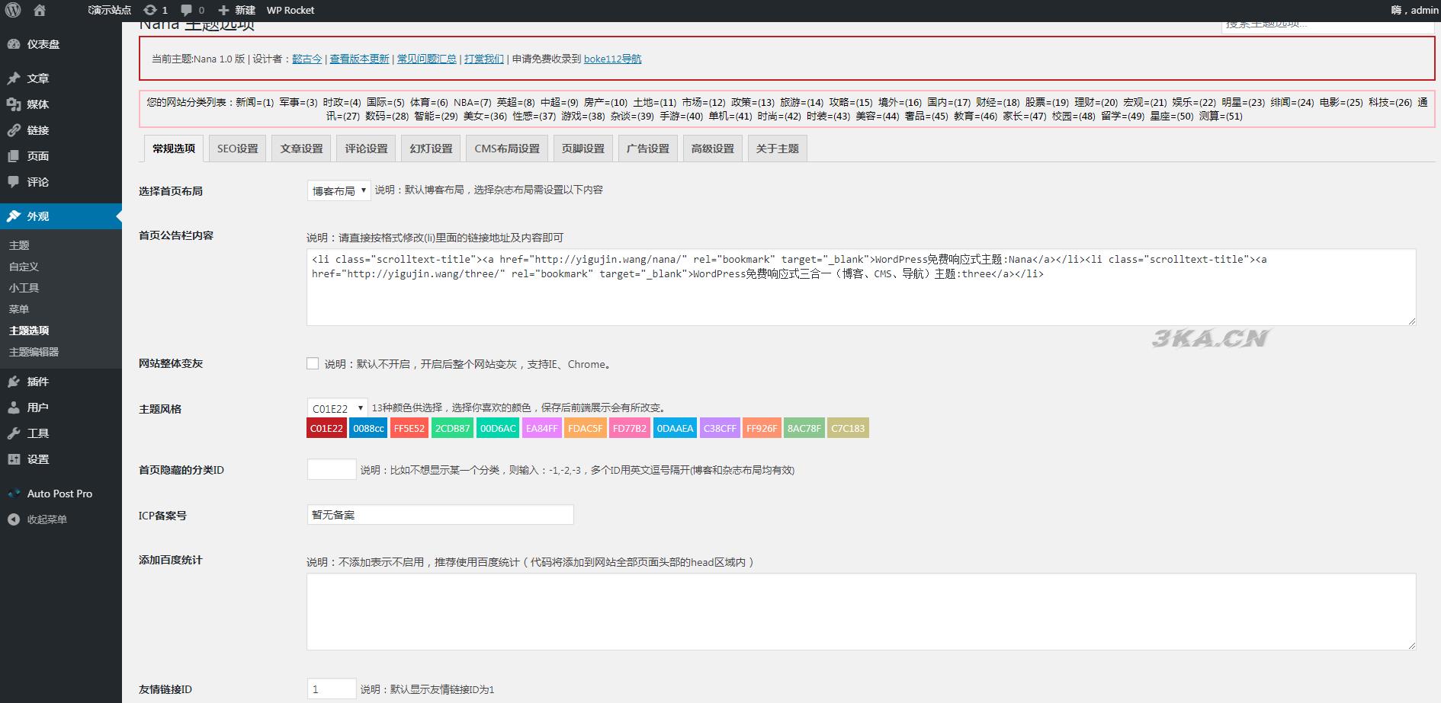Open the 博客布局 homepage layout dropdown
1441x703 pixels.
338,190
